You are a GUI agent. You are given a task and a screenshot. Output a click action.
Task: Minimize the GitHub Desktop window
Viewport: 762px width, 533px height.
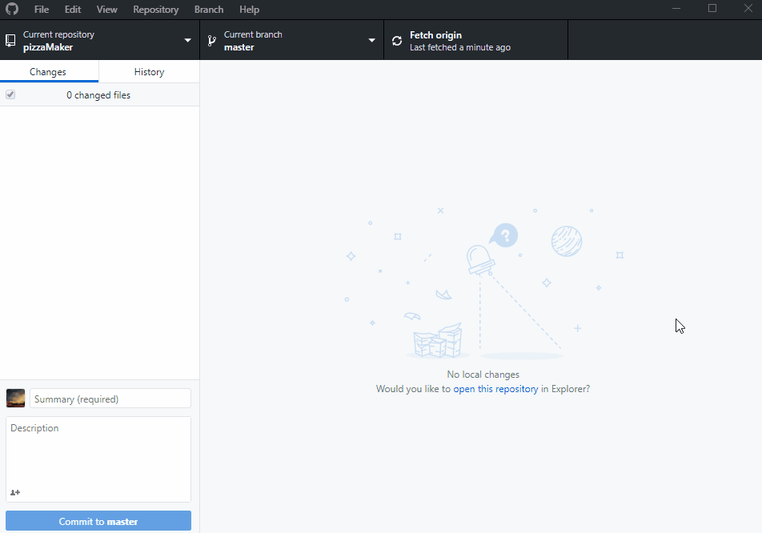click(676, 8)
